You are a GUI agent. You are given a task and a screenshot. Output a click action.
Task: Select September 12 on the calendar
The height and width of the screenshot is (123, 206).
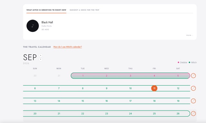coord(178,88)
